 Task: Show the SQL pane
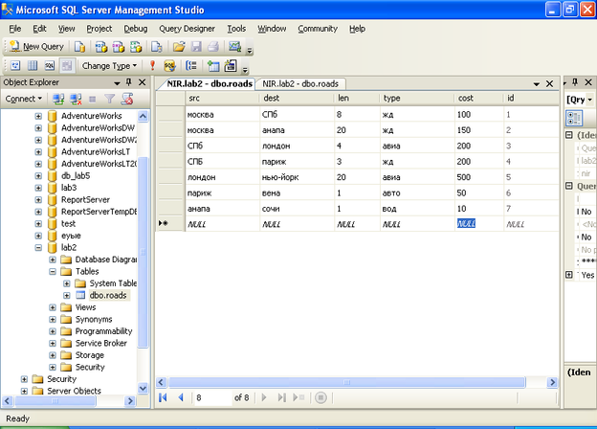click(49, 65)
